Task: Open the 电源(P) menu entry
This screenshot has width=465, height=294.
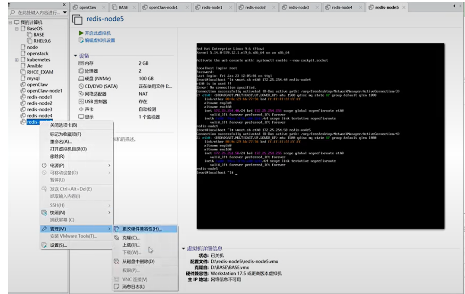Action: (x=57, y=165)
